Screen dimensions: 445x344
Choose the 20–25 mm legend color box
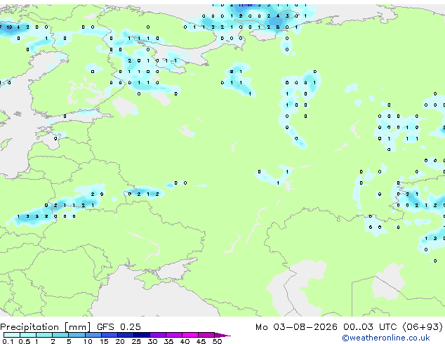coord(125,335)
